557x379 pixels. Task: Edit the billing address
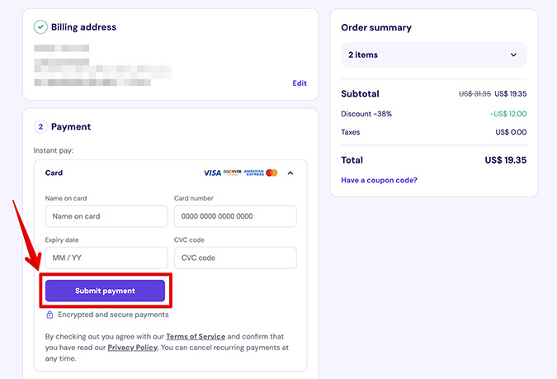point(300,83)
